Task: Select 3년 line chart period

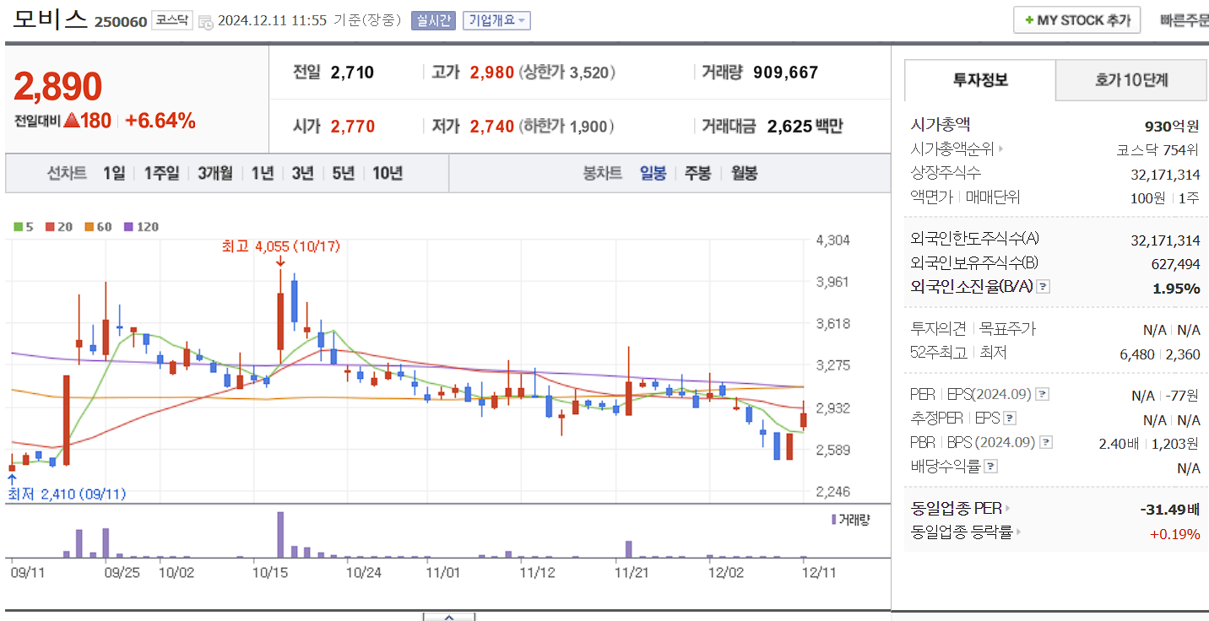Action: click(303, 173)
